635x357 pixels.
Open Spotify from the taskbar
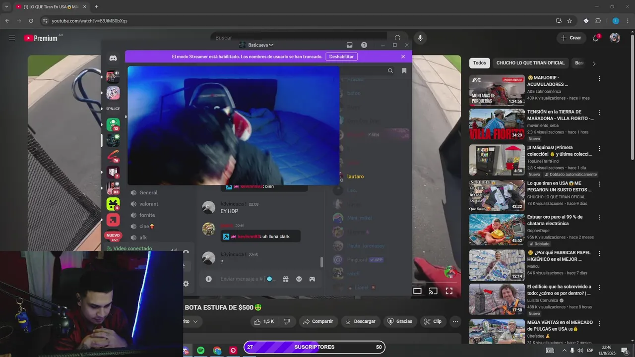(200, 351)
